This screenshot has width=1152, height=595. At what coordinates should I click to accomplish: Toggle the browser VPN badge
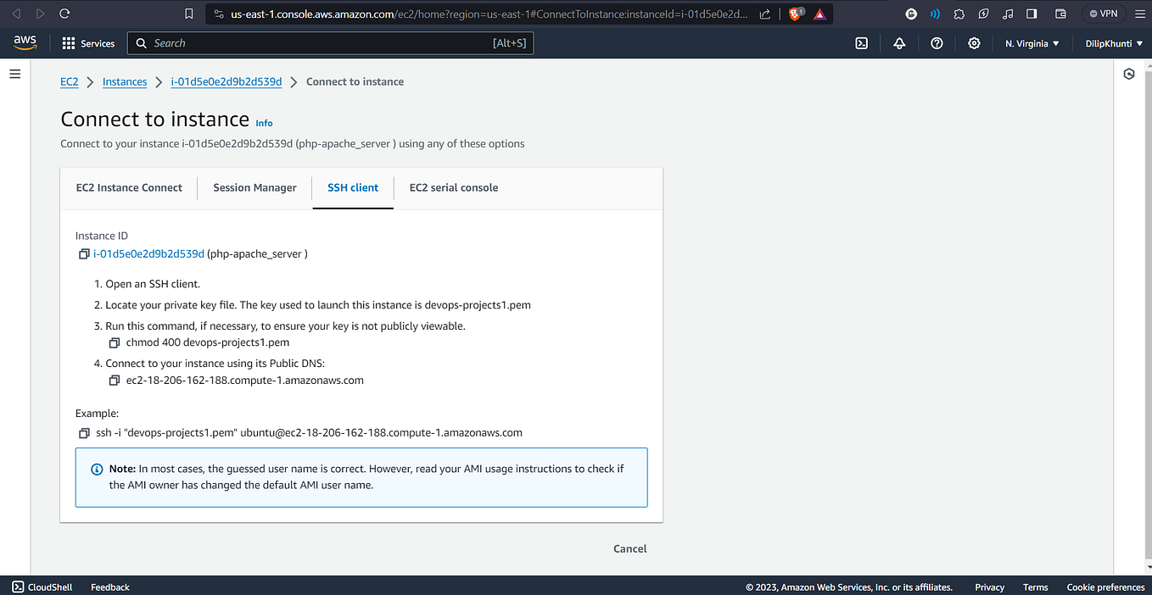[x=1104, y=13]
